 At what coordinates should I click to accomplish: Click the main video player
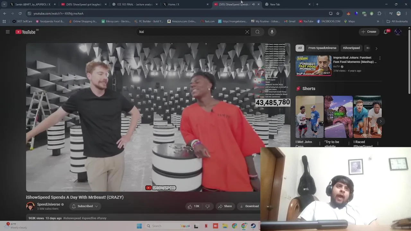(x=158, y=117)
